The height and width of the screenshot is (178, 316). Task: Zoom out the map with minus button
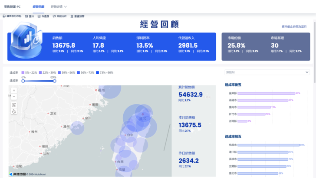click(x=14, y=97)
